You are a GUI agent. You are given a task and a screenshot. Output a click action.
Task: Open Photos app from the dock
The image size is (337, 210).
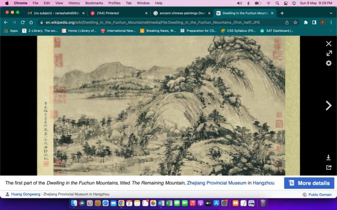pos(153,203)
